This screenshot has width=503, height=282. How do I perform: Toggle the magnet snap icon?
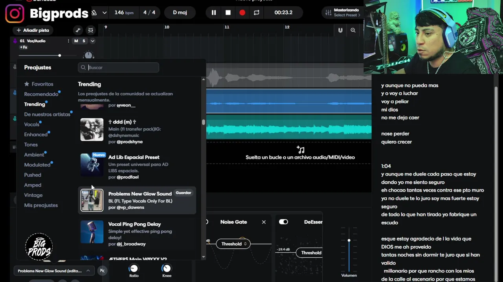[340, 30]
